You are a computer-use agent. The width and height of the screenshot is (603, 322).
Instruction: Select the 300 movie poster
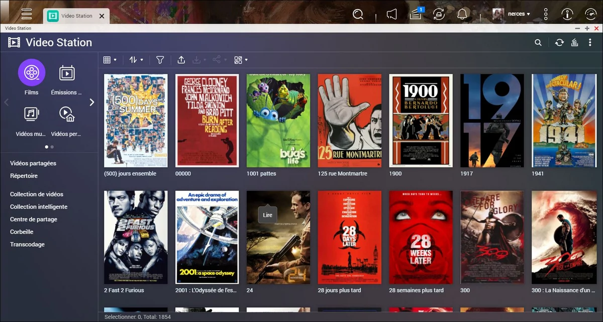(x=492, y=237)
